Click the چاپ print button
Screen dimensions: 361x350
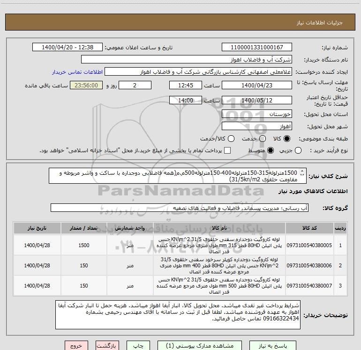(138, 346)
